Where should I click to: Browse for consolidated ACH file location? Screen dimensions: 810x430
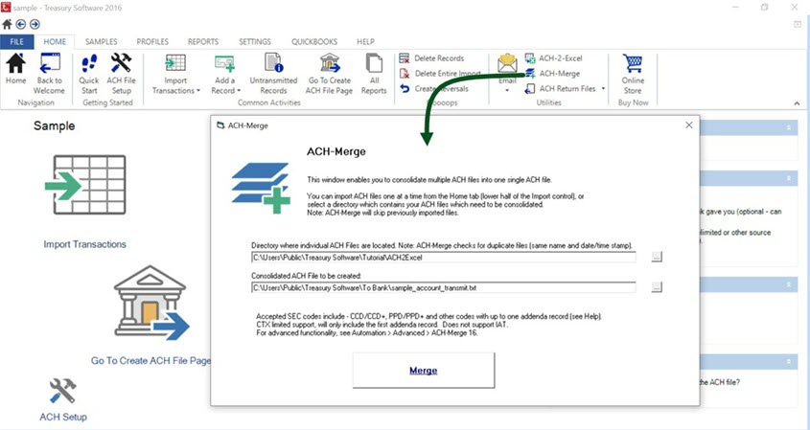656,287
